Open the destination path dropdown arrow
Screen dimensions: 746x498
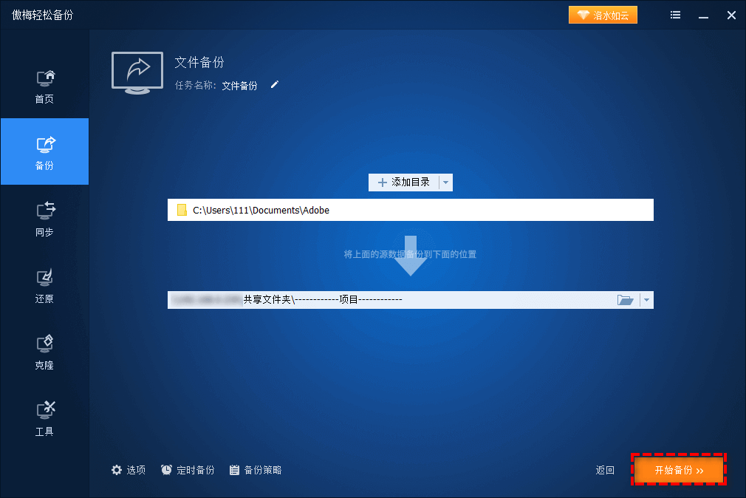646,299
